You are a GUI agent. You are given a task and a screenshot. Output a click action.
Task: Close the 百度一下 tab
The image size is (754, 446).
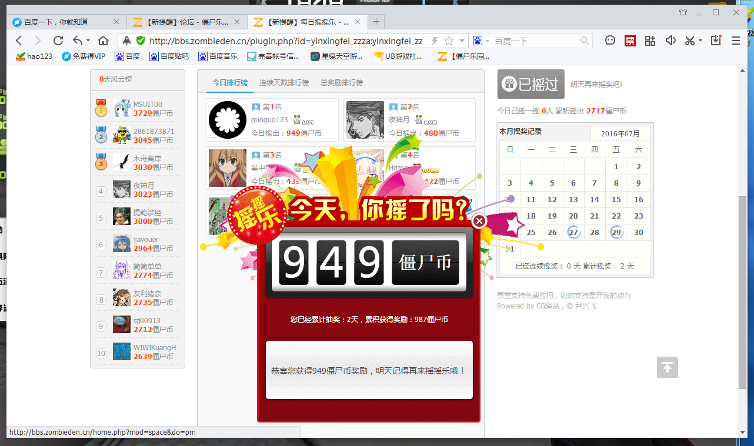coord(116,22)
